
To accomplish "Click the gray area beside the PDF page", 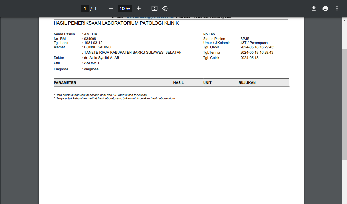I will pos(19,113).
